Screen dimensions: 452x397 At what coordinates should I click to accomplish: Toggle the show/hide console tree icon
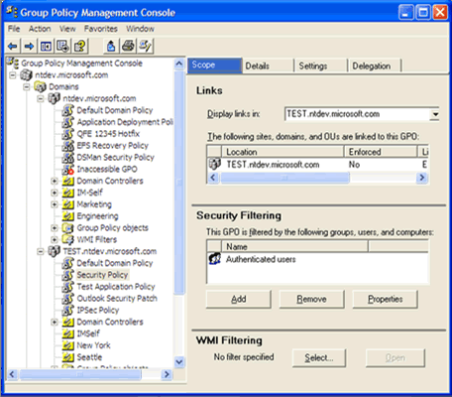[46, 46]
